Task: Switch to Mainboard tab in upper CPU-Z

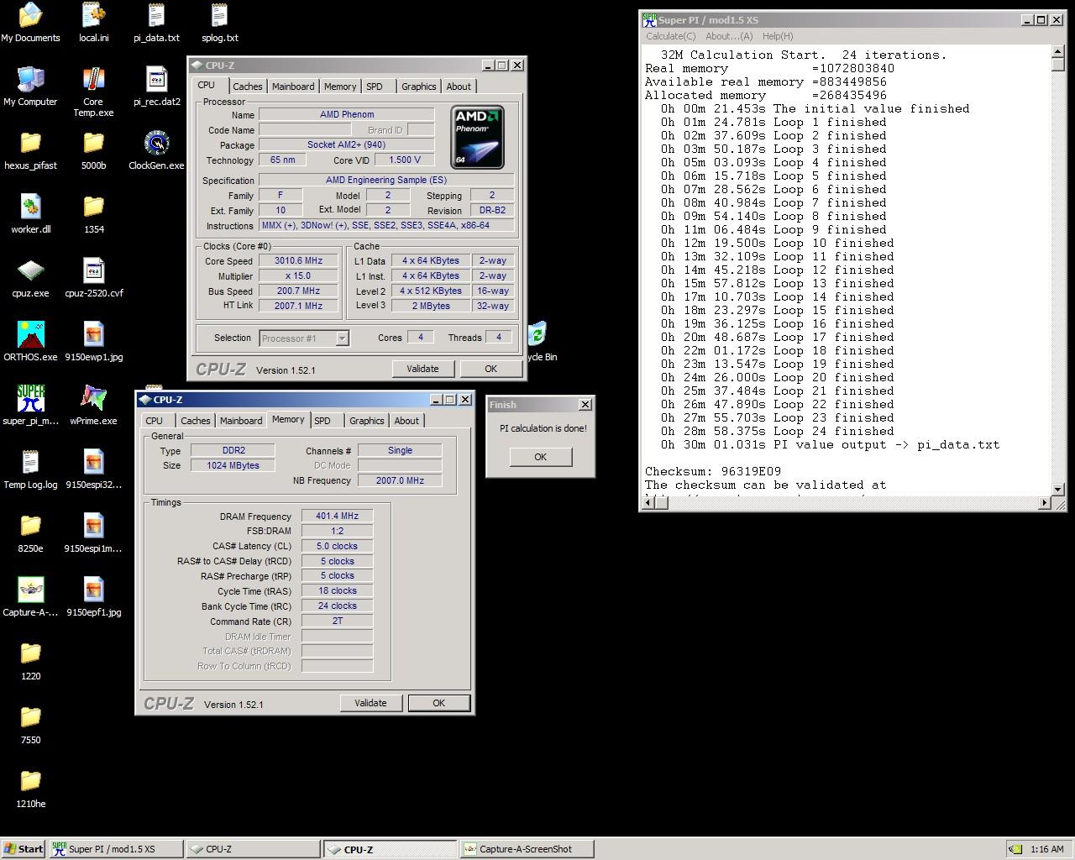Action: pos(293,87)
